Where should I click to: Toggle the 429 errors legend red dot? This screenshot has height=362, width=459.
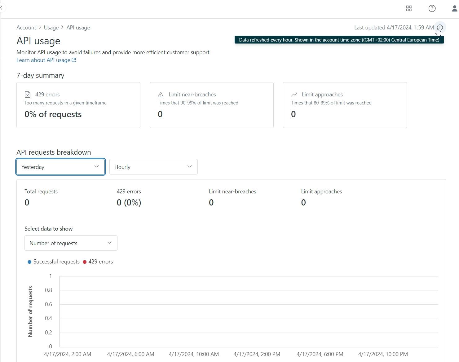(85, 262)
